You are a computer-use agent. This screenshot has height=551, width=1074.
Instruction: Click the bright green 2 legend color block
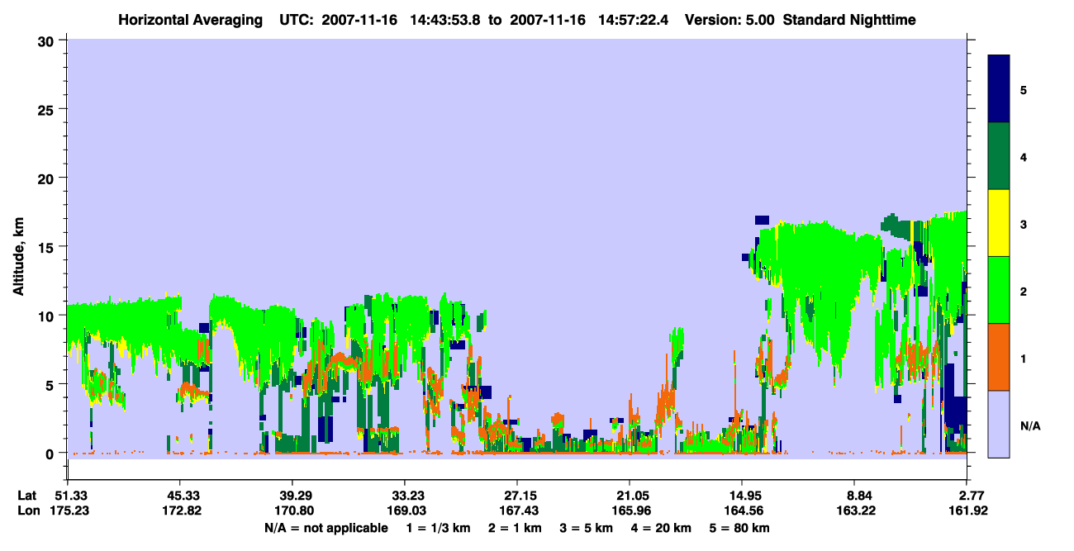tap(999, 290)
